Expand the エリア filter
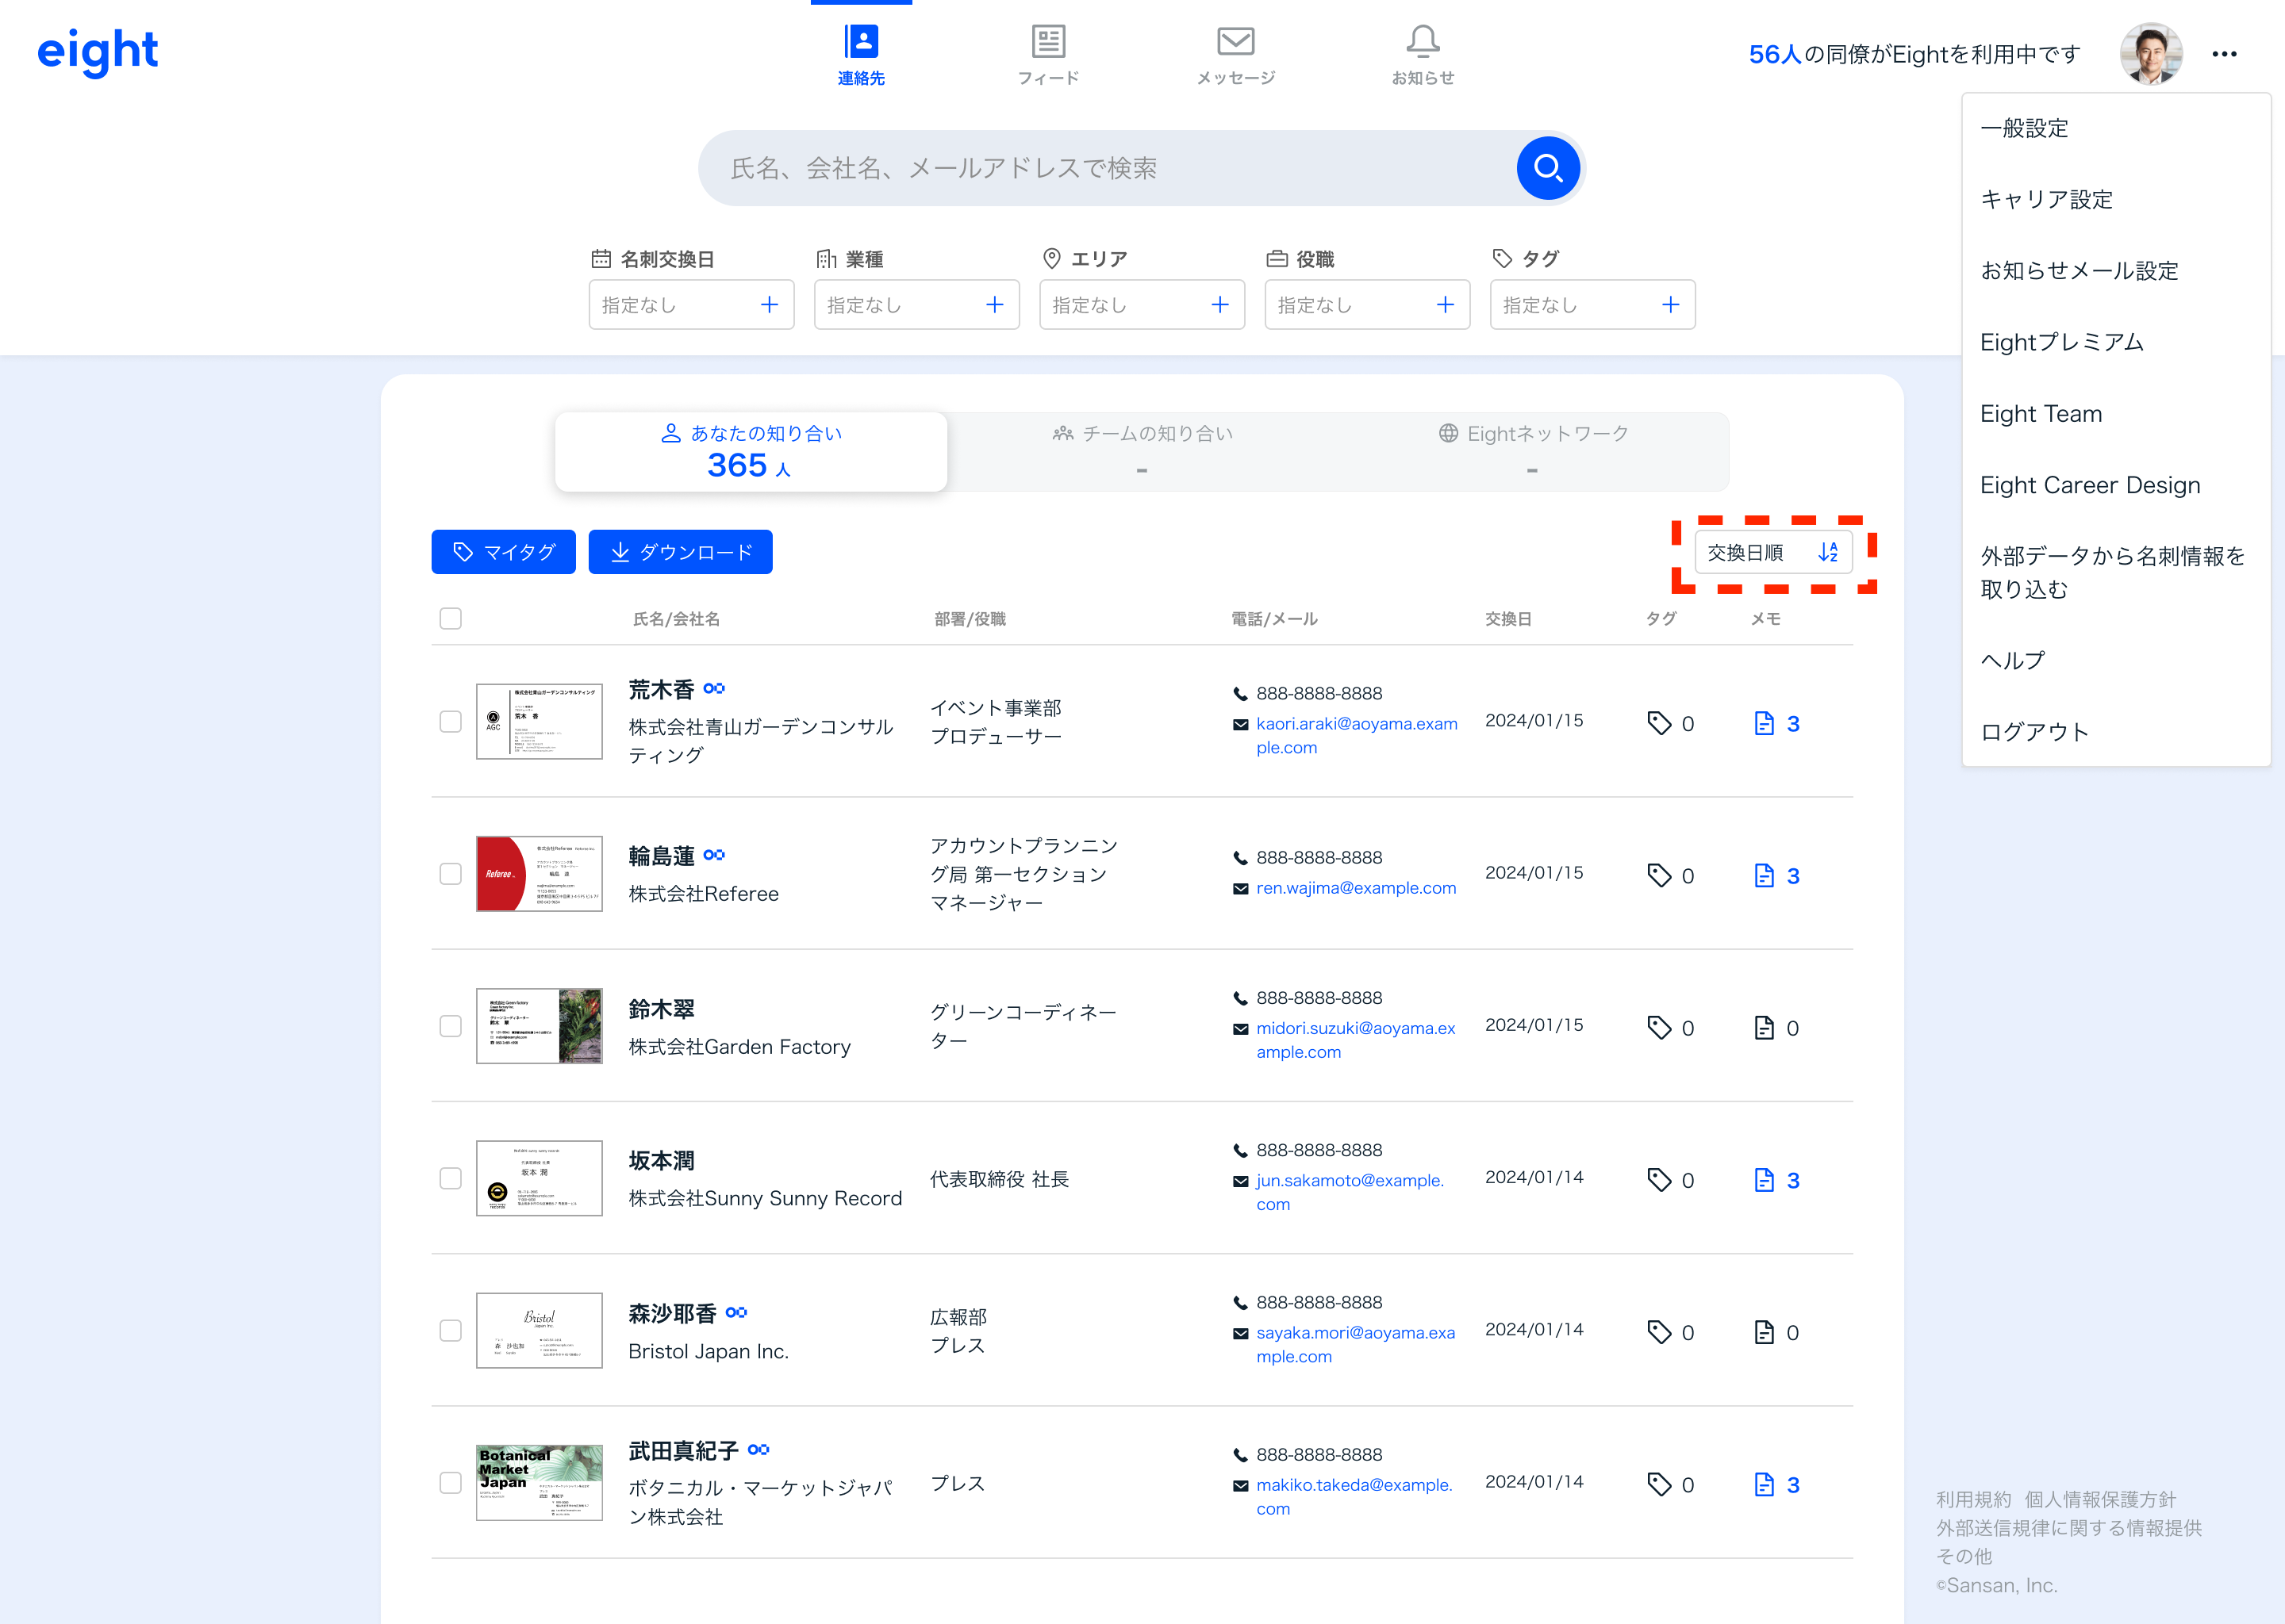The width and height of the screenshot is (2285, 1624). pyautogui.click(x=1142, y=305)
